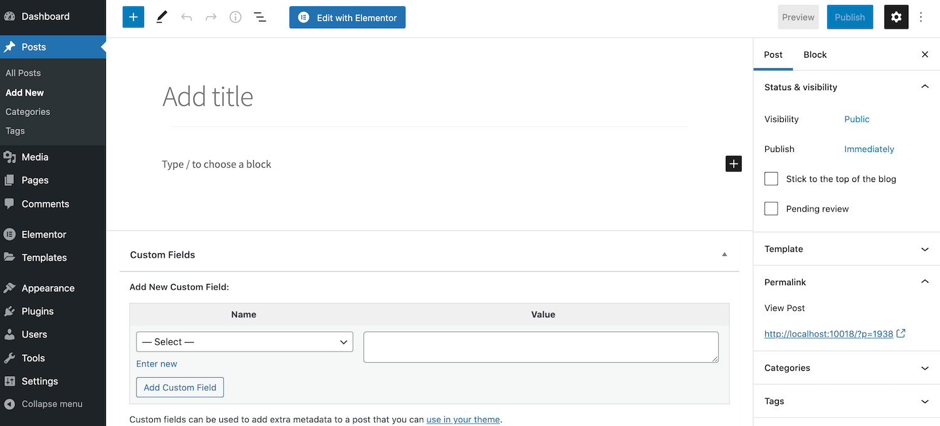The height and width of the screenshot is (426, 940).
Task: Click Edit with Elementor
Action: [x=347, y=17]
